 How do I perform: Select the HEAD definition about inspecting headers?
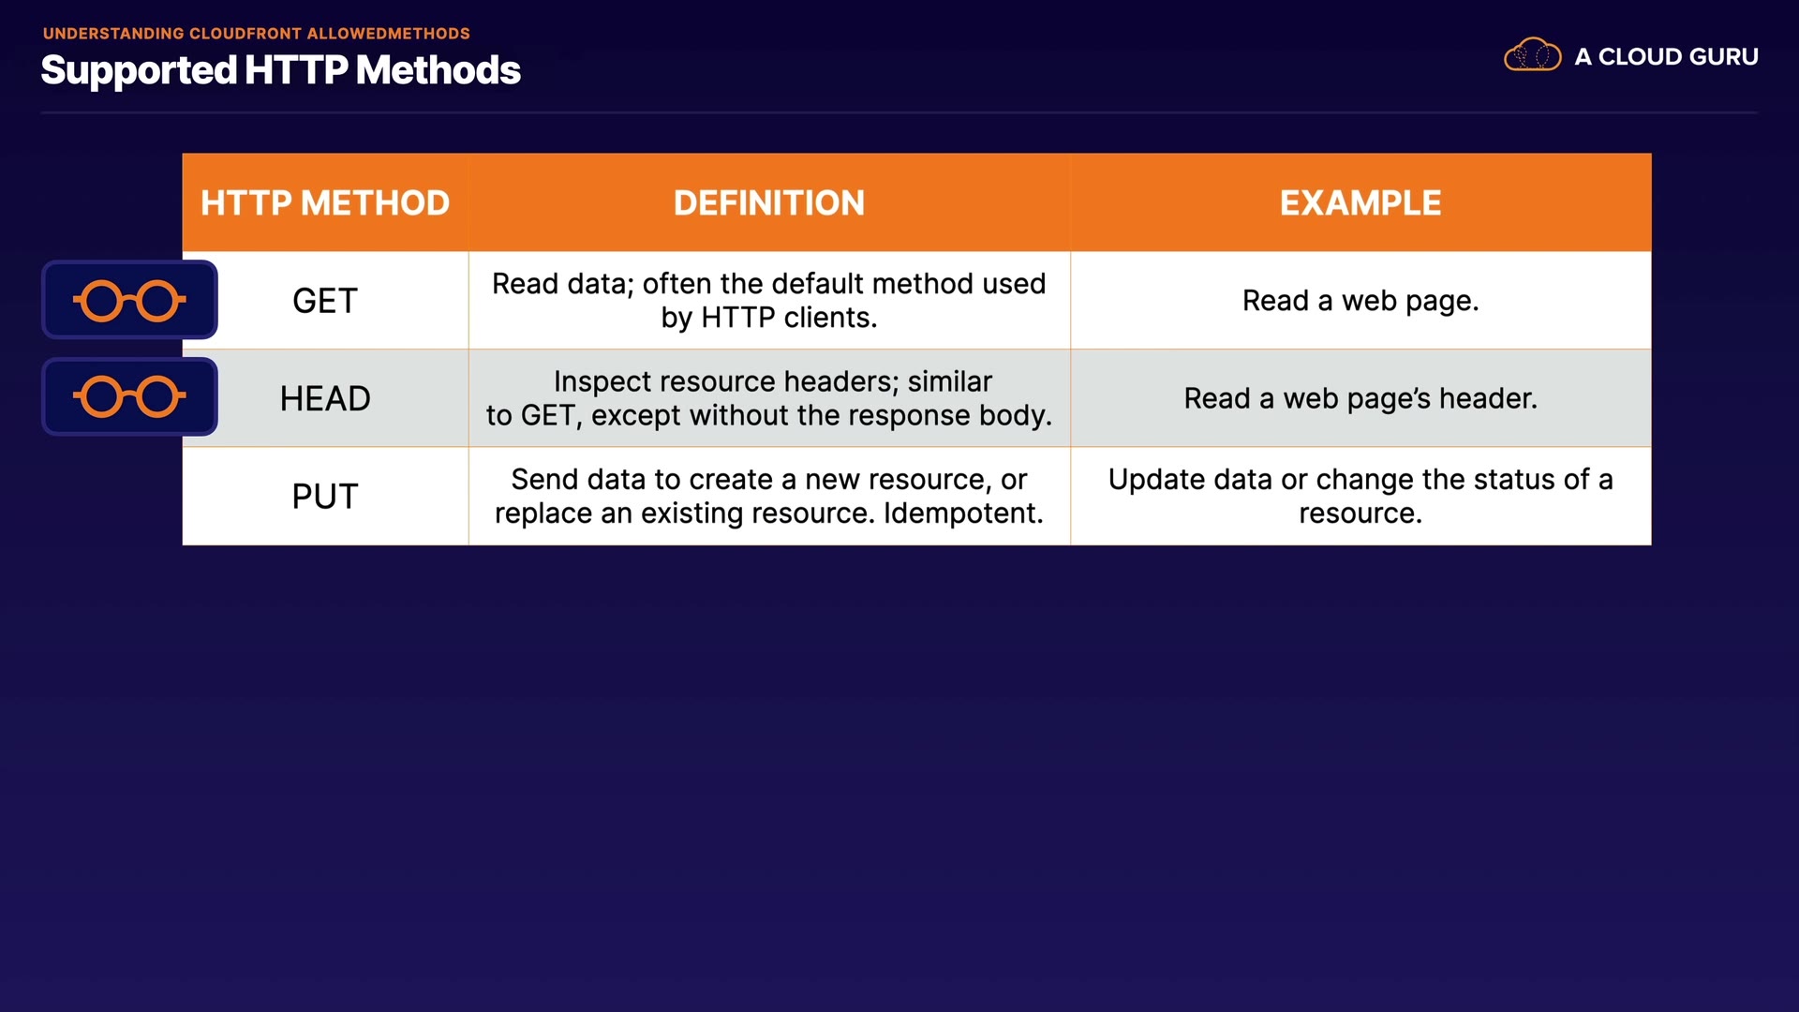768,398
